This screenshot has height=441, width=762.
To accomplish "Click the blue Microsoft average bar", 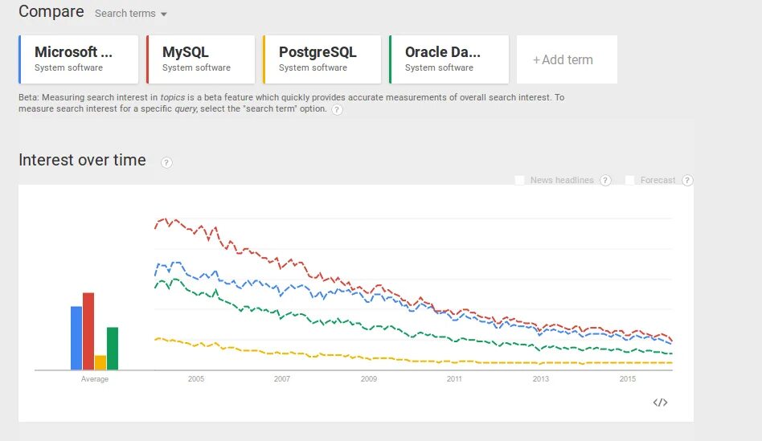I will pyautogui.click(x=76, y=337).
